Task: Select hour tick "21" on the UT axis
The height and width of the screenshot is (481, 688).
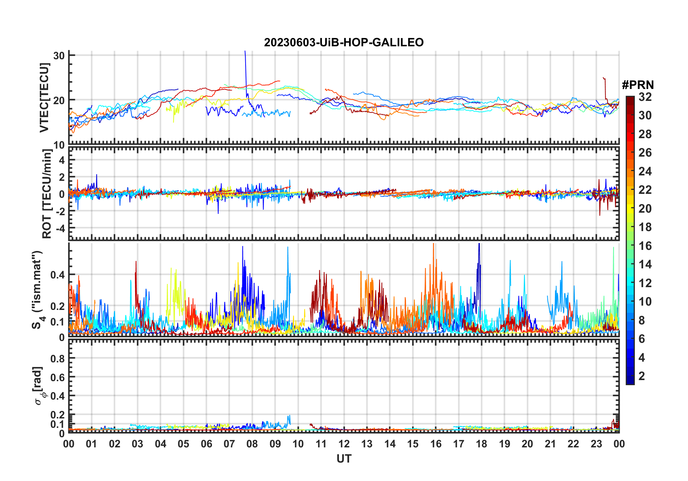Action: point(550,444)
